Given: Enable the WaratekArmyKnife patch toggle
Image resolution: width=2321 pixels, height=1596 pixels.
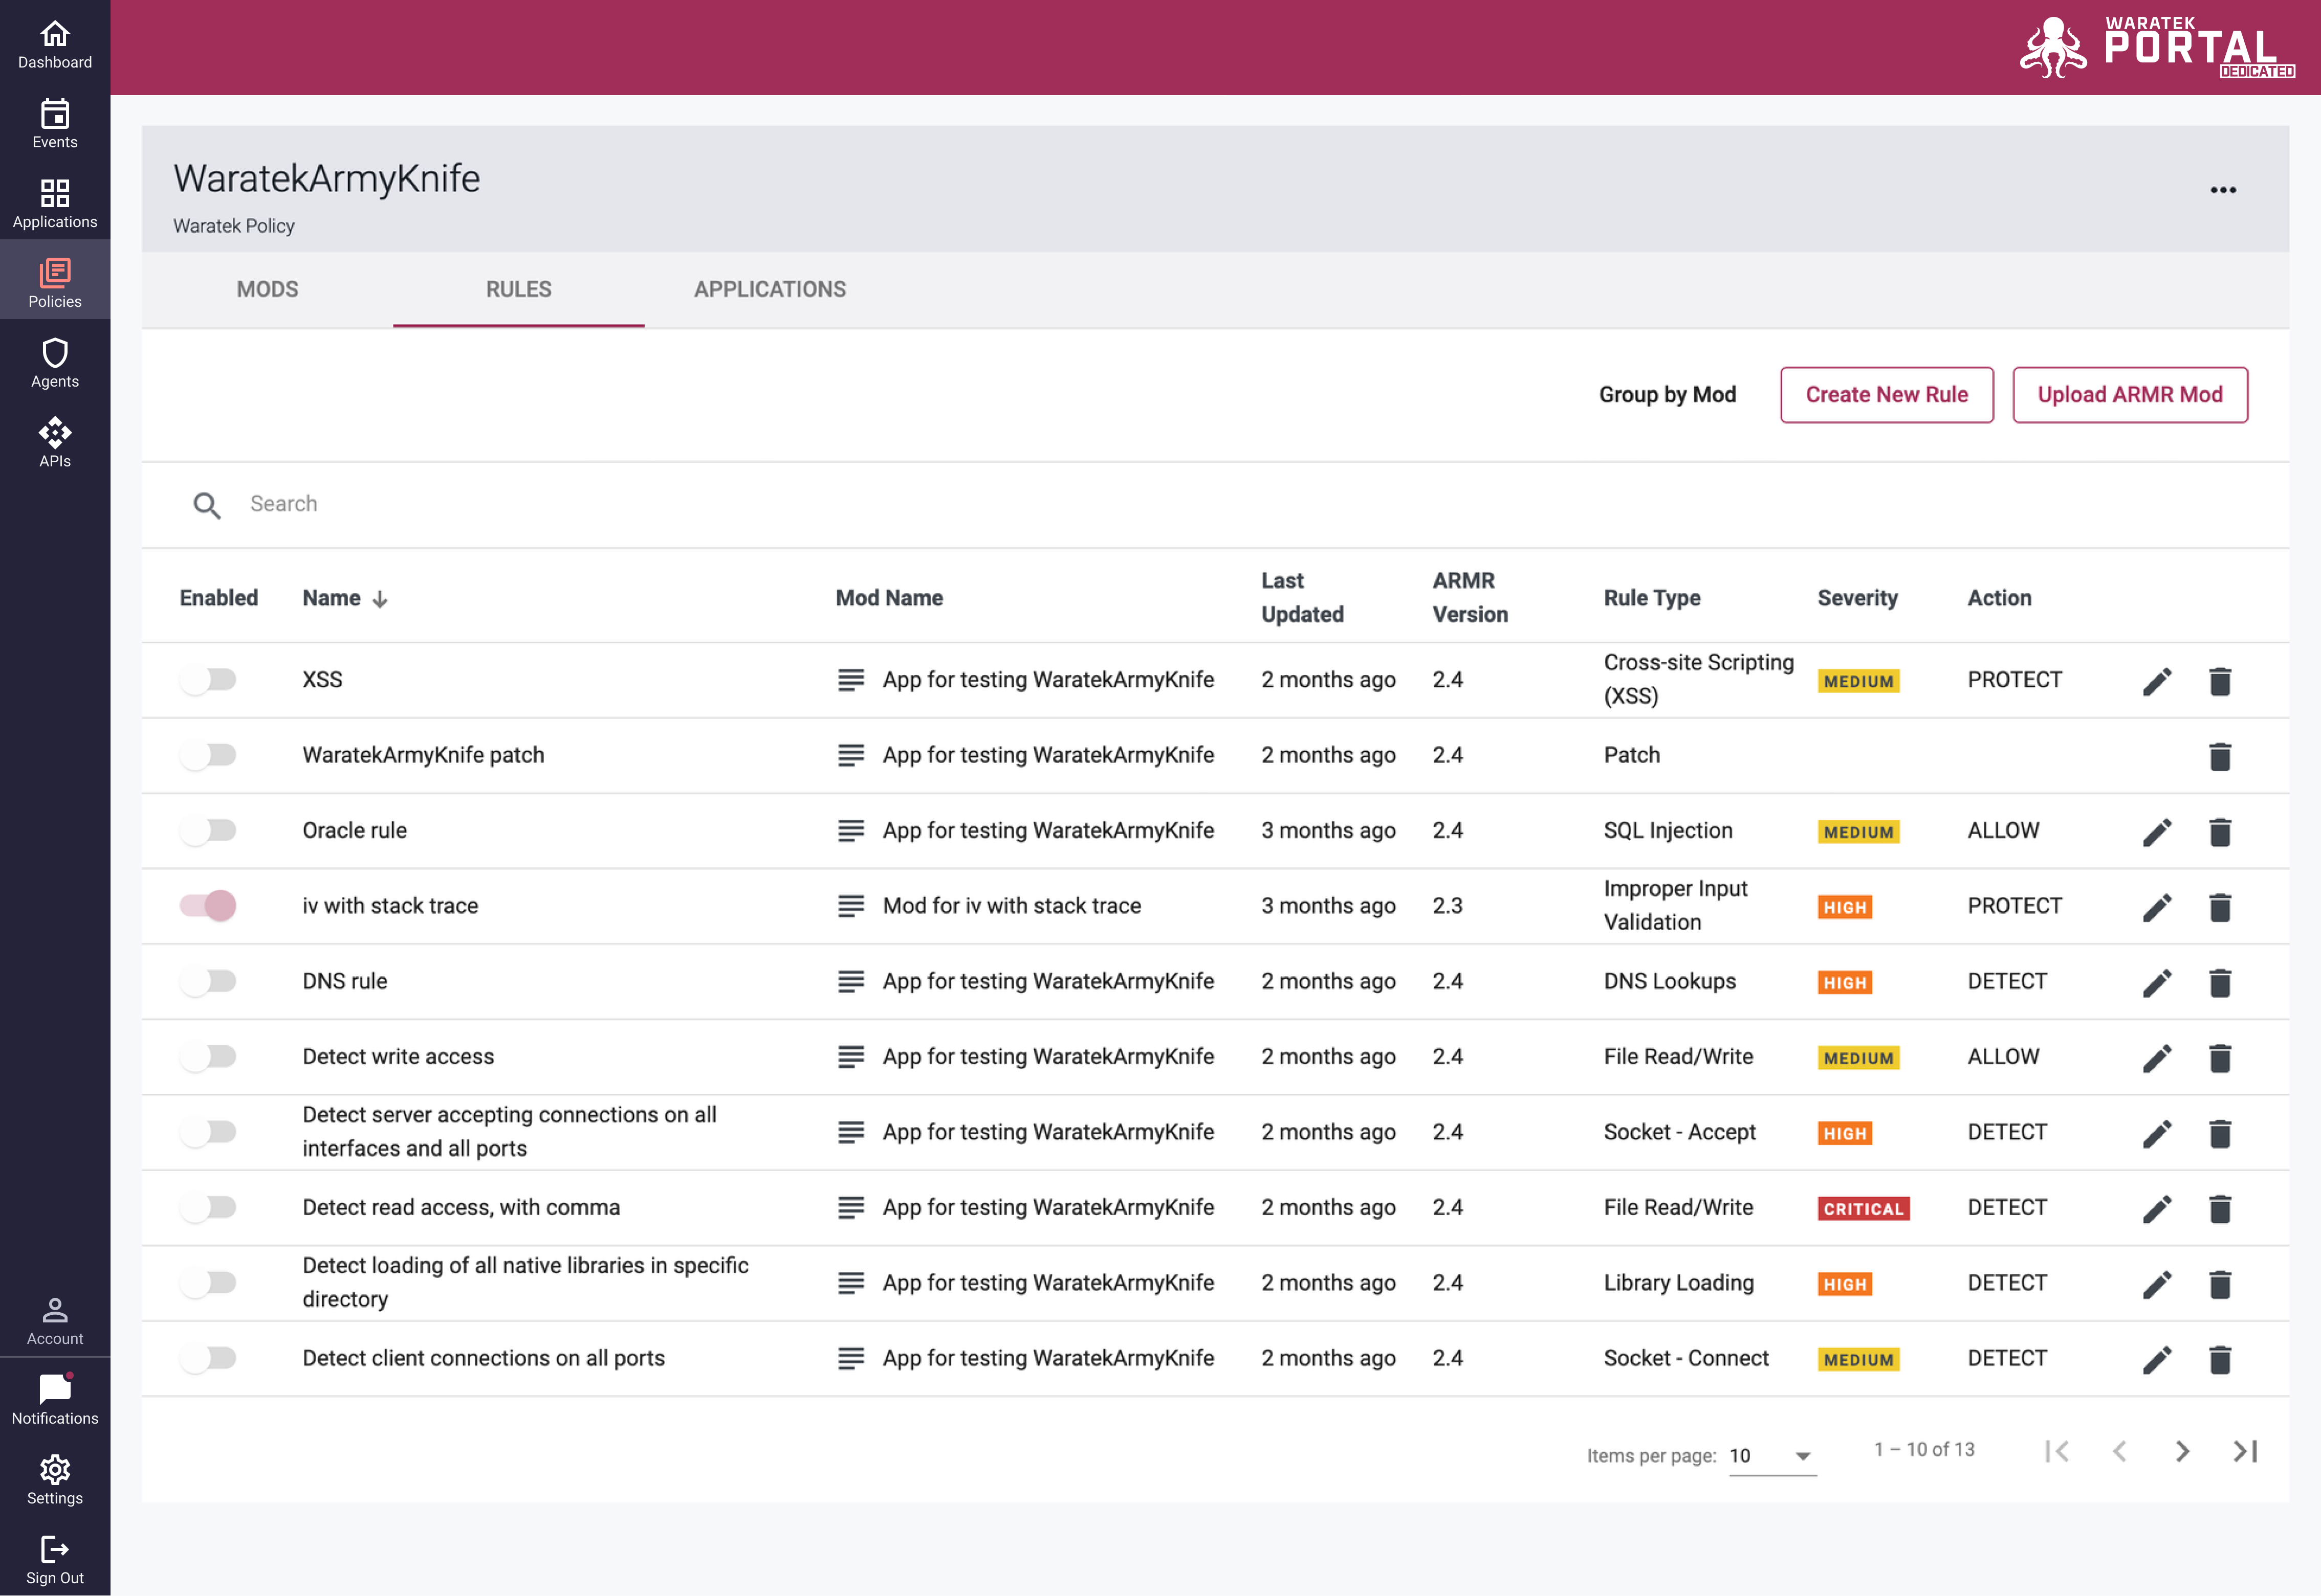Looking at the screenshot, I should pos(208,755).
